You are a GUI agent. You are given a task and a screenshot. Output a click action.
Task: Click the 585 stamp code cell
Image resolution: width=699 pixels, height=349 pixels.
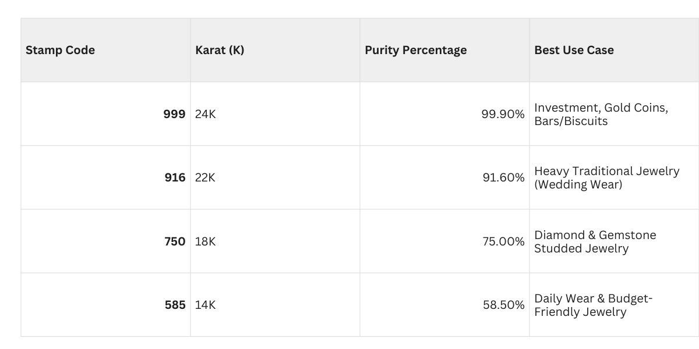coord(174,305)
